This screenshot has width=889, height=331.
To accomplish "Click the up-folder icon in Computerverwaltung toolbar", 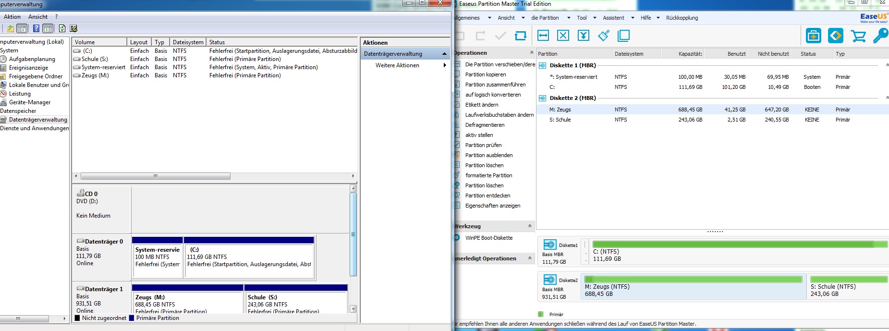I will [x=10, y=29].
